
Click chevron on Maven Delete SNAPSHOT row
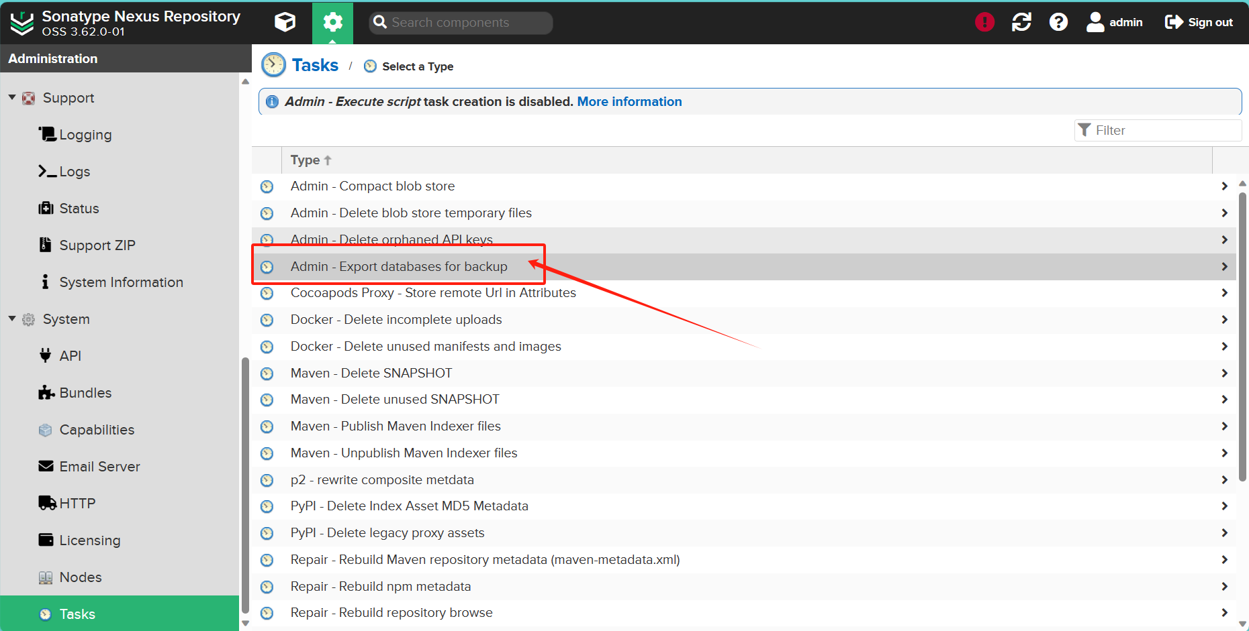point(1224,373)
